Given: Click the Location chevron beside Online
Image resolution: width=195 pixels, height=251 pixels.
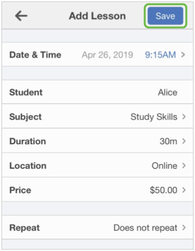Looking at the screenshot, I should point(184,166).
